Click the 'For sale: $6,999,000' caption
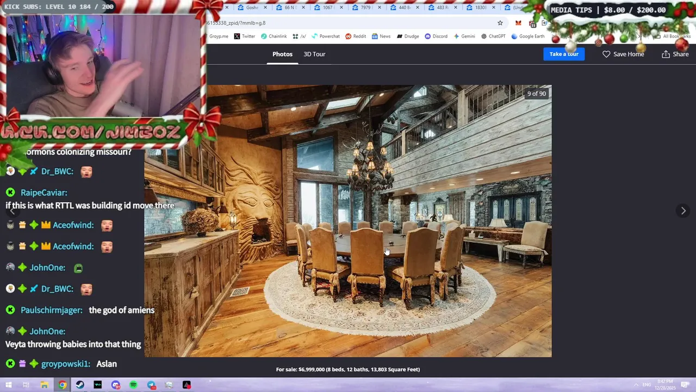 [348, 369]
